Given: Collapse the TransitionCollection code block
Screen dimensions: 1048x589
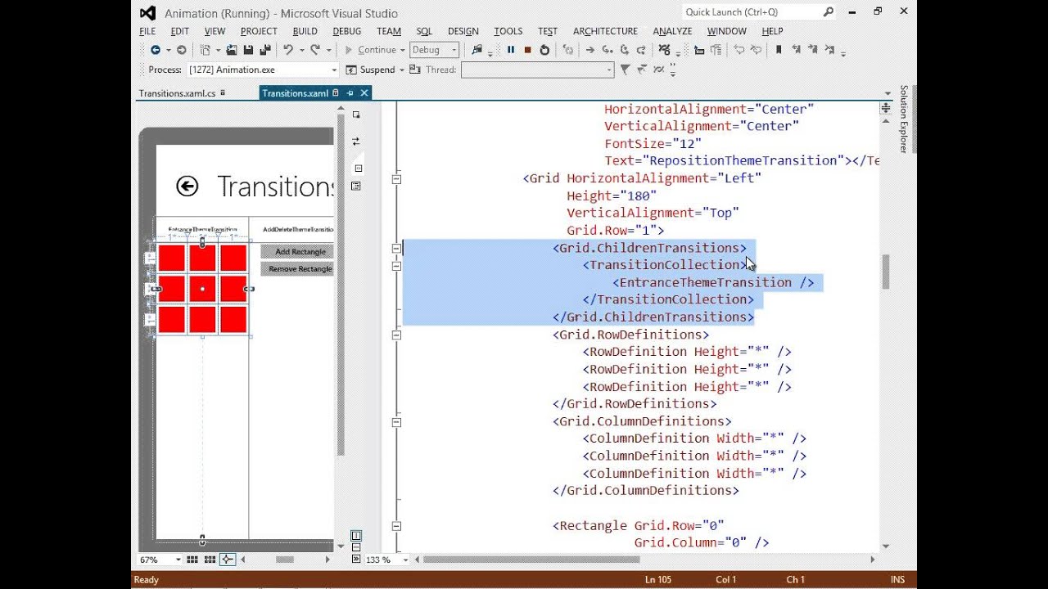Looking at the screenshot, I should [x=396, y=266].
